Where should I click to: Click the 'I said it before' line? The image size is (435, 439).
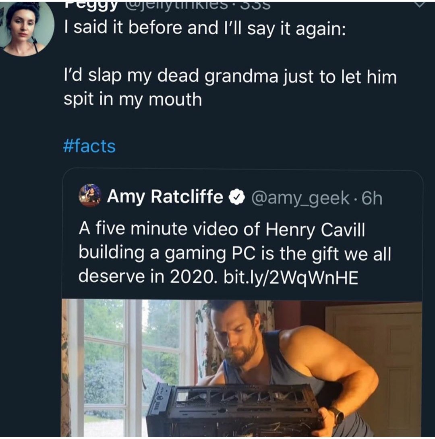(x=205, y=28)
